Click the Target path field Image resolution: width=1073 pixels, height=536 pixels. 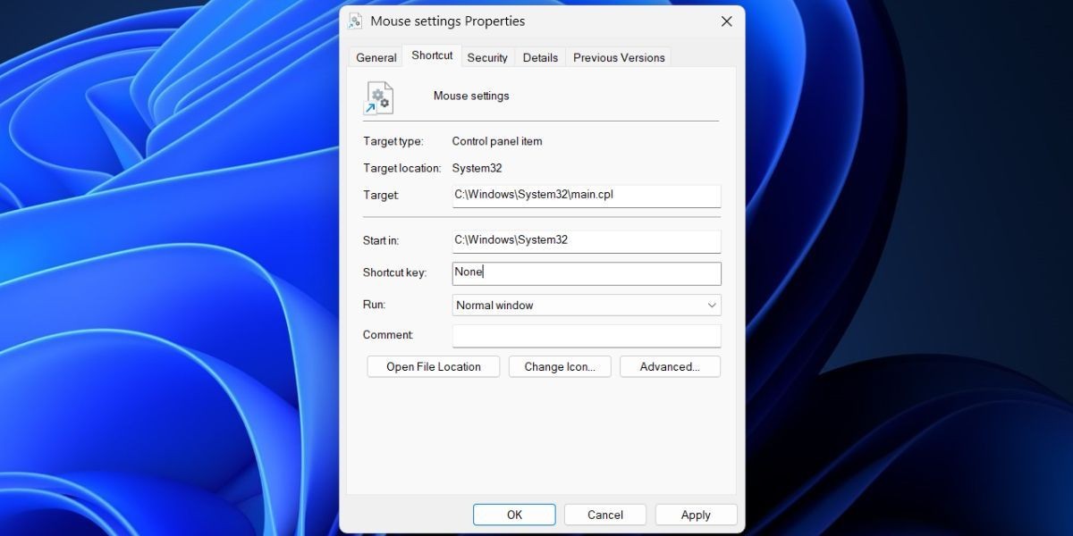[587, 196]
